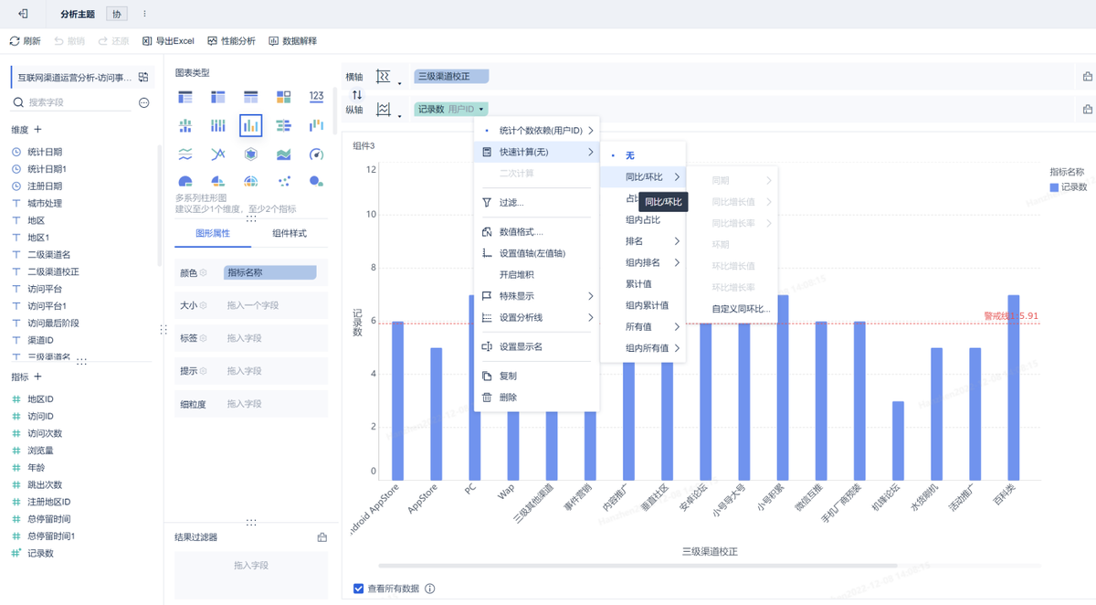Select 快速计算(无) in context menu
The image size is (1096, 605).
pos(537,152)
